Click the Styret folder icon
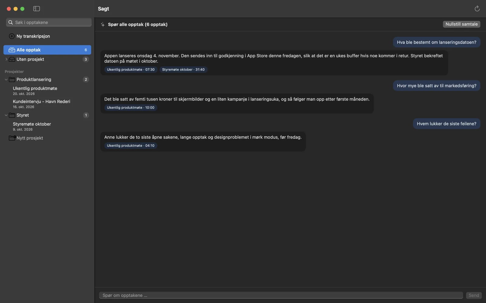Viewport: 486px width, 303px height. [12, 115]
